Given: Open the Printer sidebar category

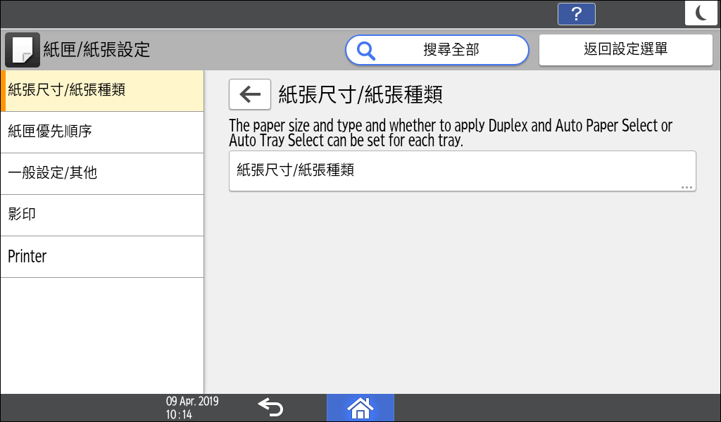Looking at the screenshot, I should click(102, 257).
